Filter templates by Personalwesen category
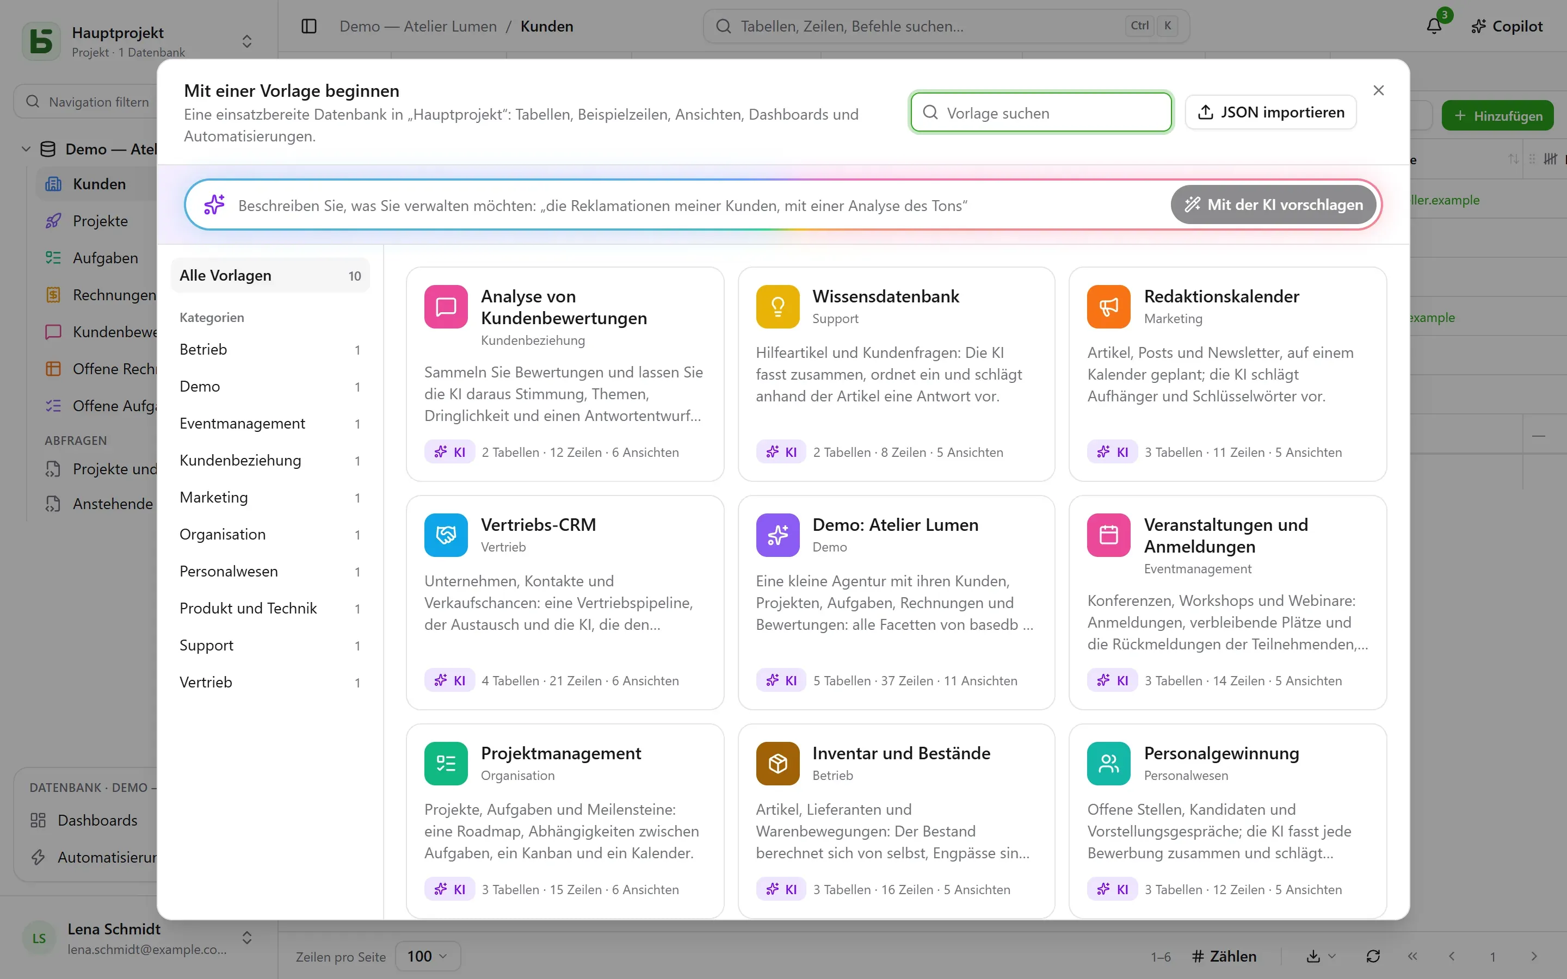Viewport: 1567px width, 979px height. [x=270, y=571]
